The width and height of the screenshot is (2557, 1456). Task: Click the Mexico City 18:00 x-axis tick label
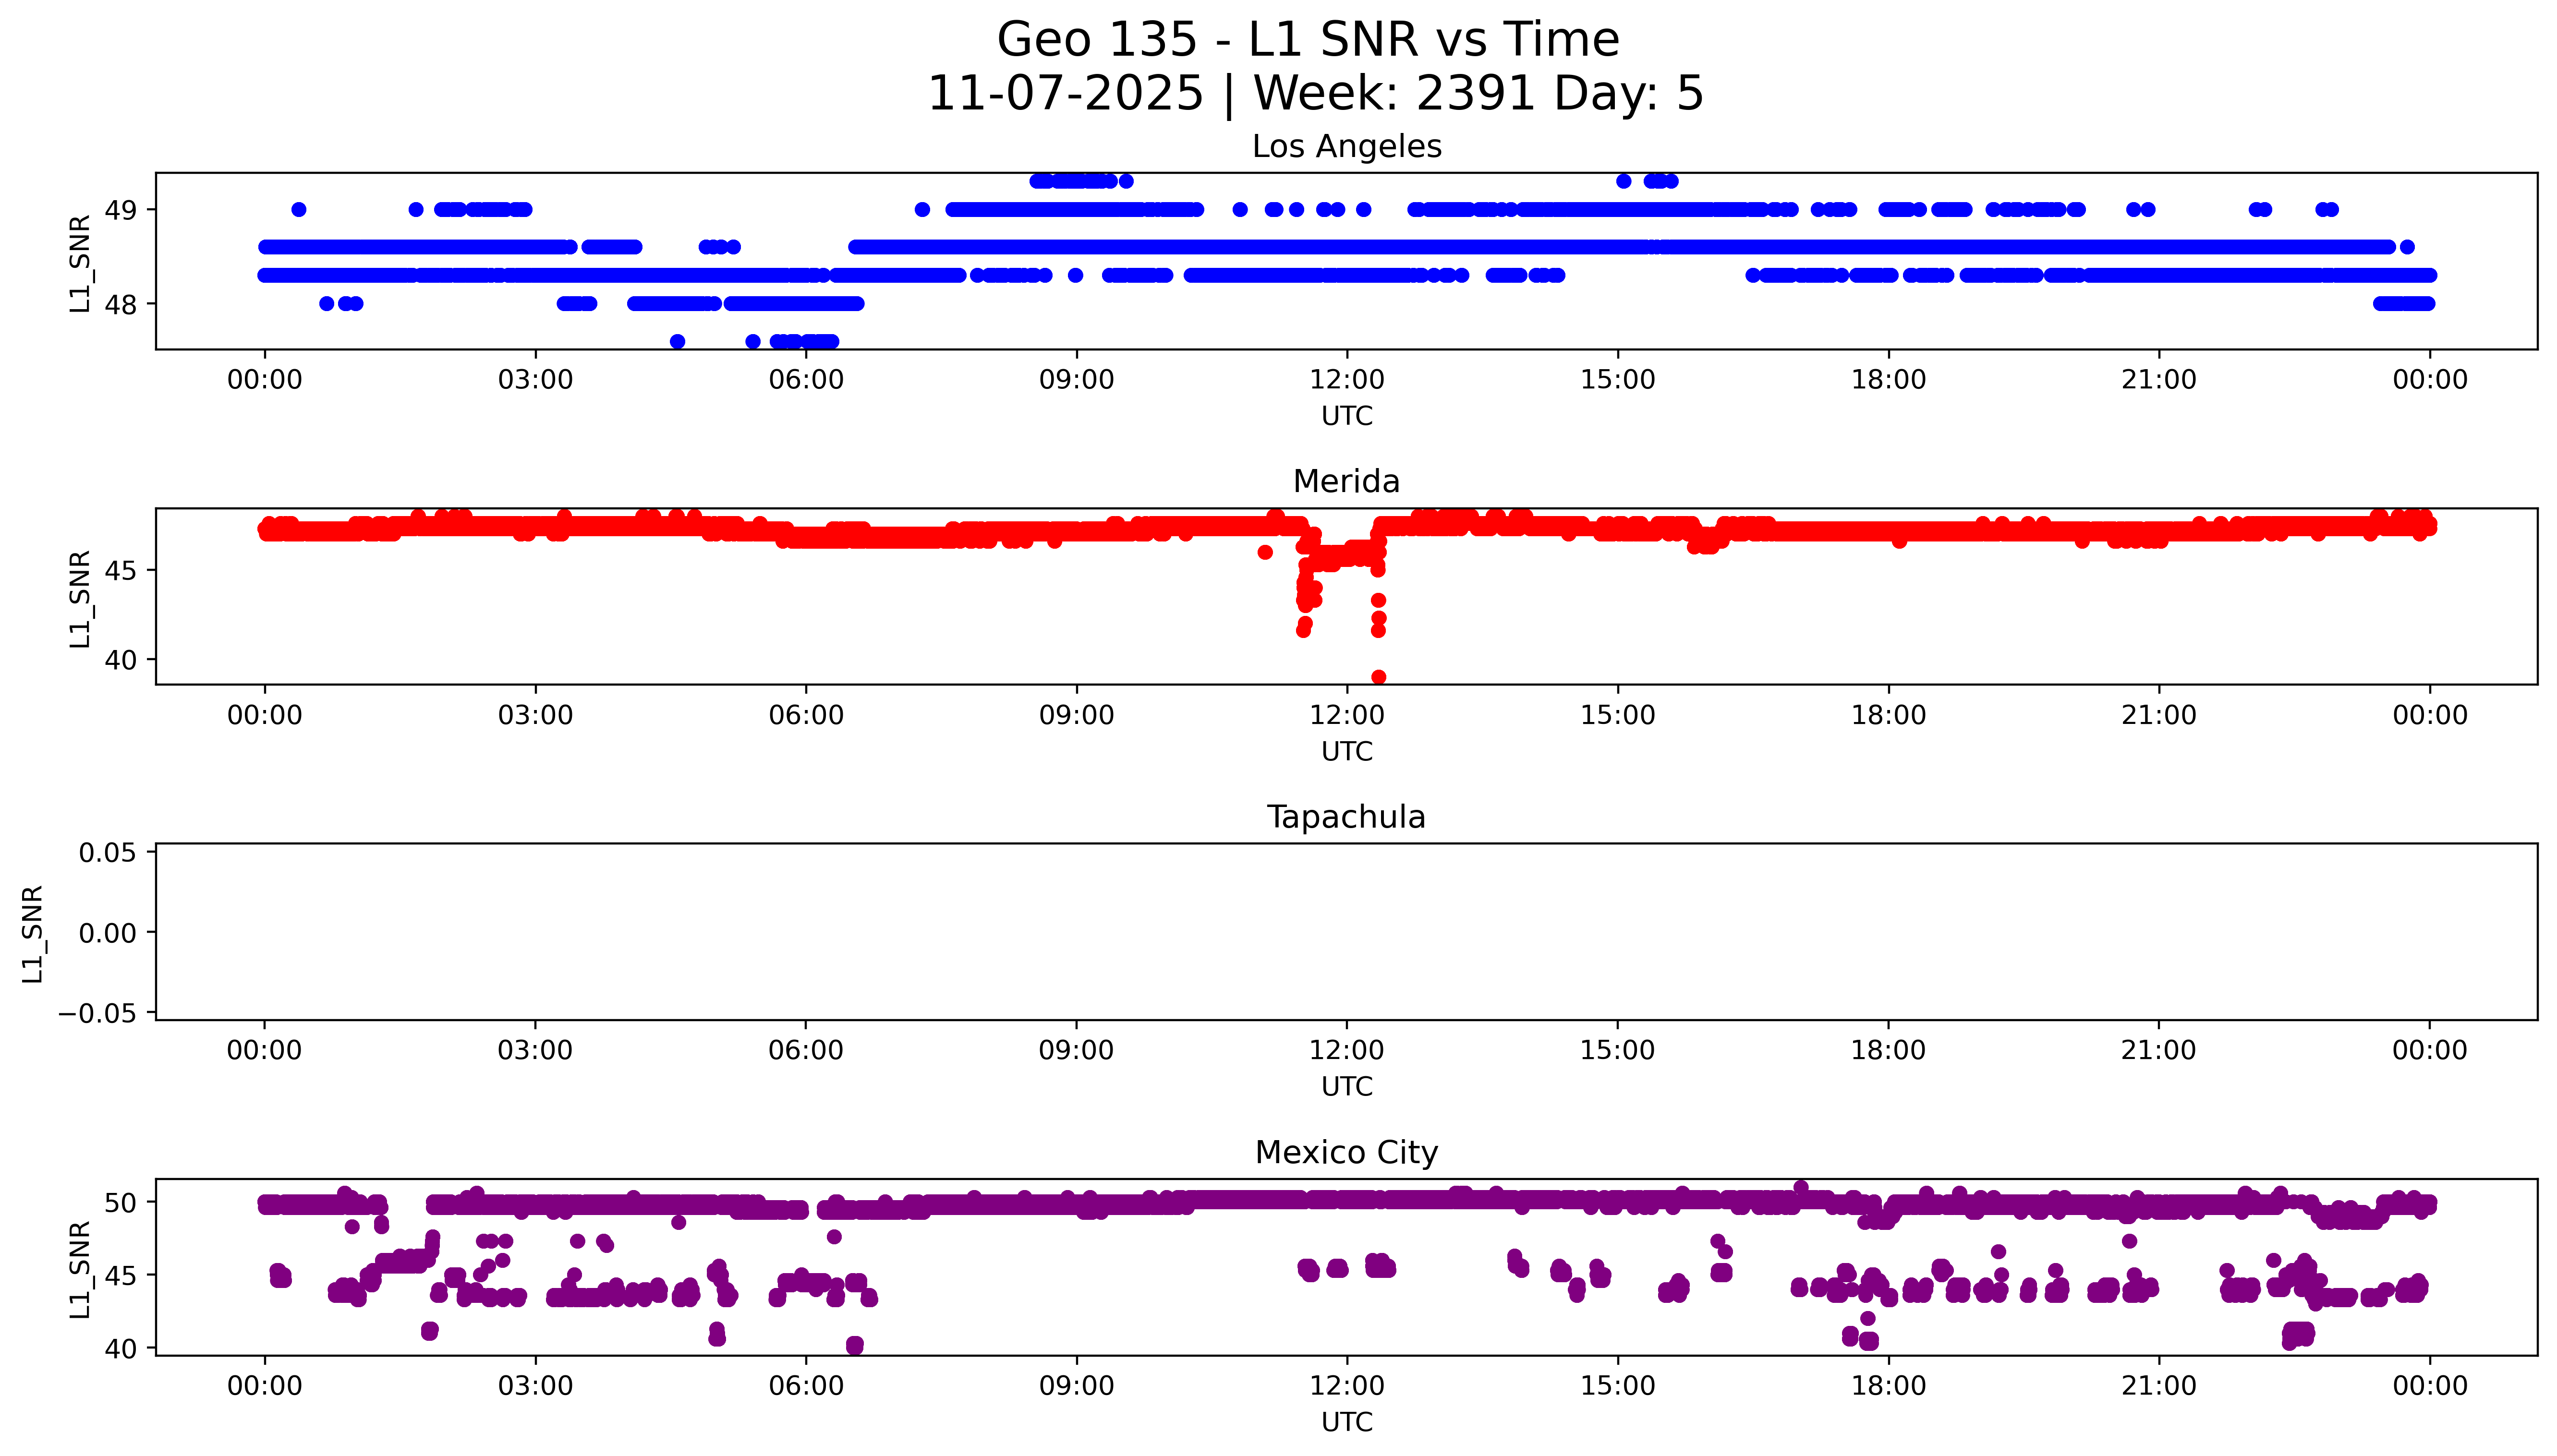(1888, 1386)
